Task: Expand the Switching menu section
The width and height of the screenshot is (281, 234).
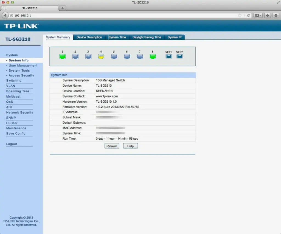Action: tap(14, 81)
